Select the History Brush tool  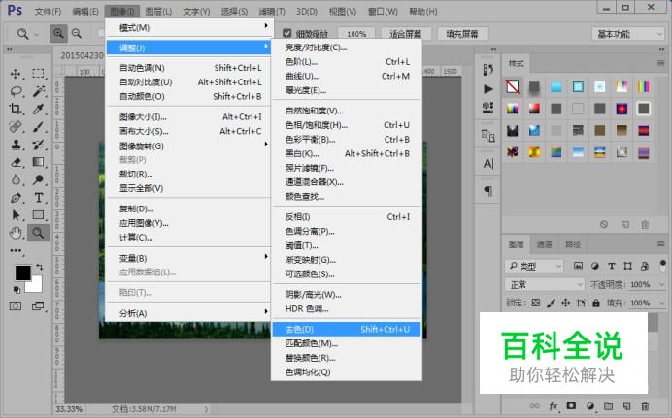pos(39,145)
